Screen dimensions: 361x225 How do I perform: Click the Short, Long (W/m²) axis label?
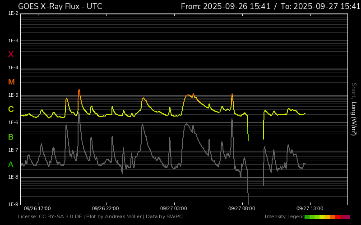tap(354, 109)
